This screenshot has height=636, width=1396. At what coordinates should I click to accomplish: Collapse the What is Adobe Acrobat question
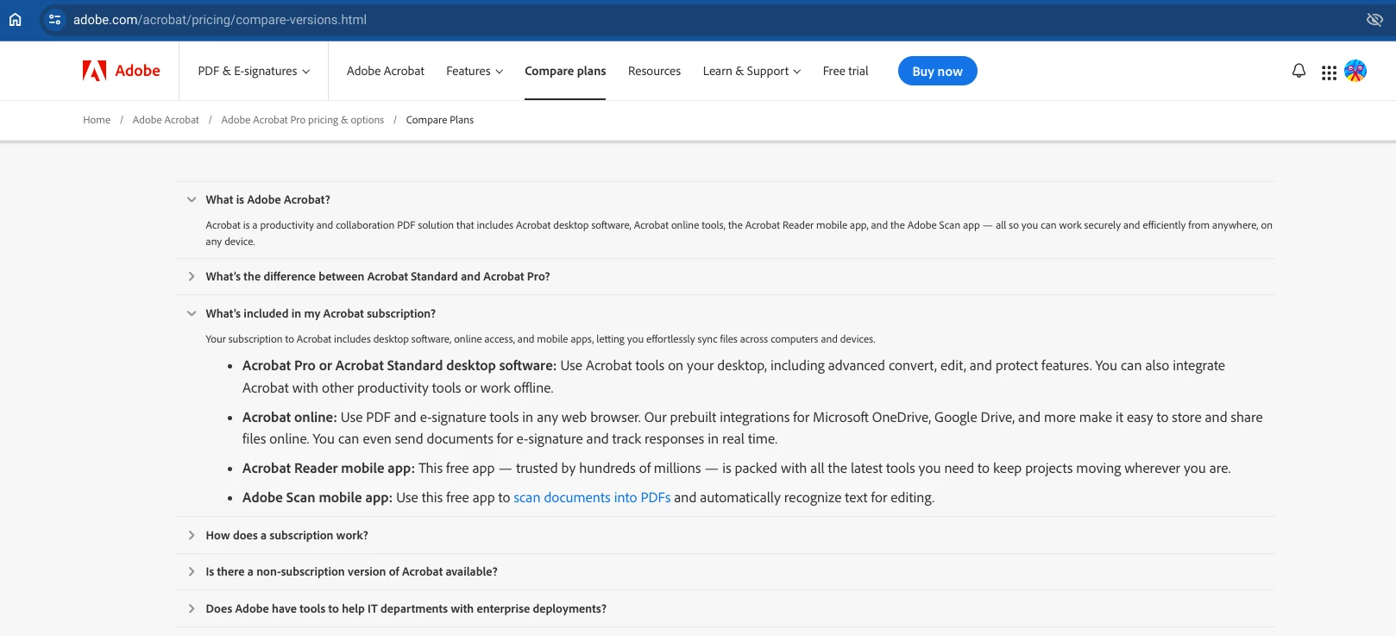pyautogui.click(x=725, y=199)
